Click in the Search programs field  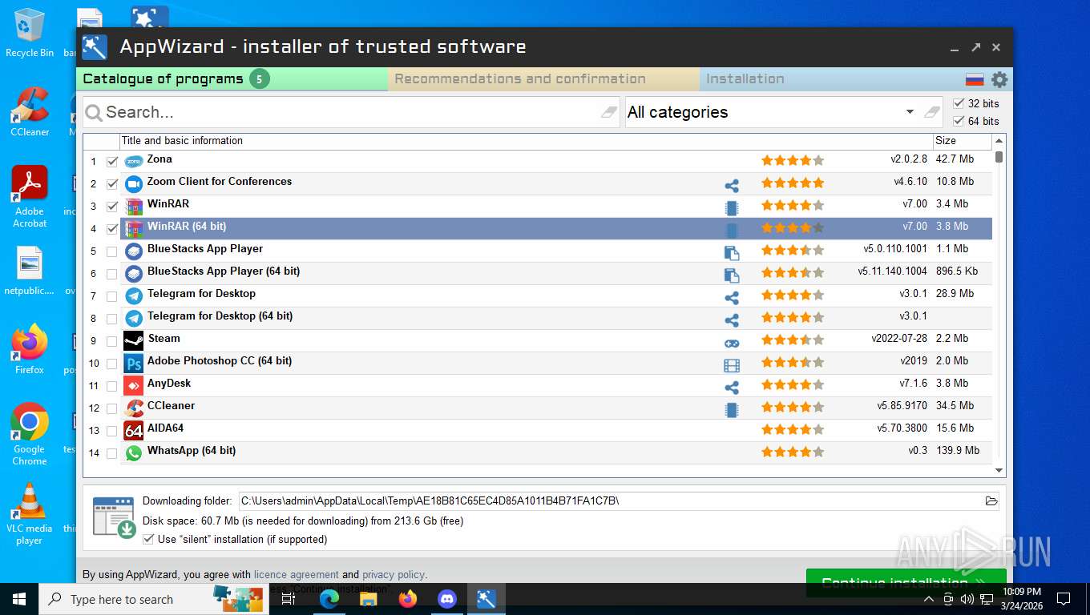point(351,112)
